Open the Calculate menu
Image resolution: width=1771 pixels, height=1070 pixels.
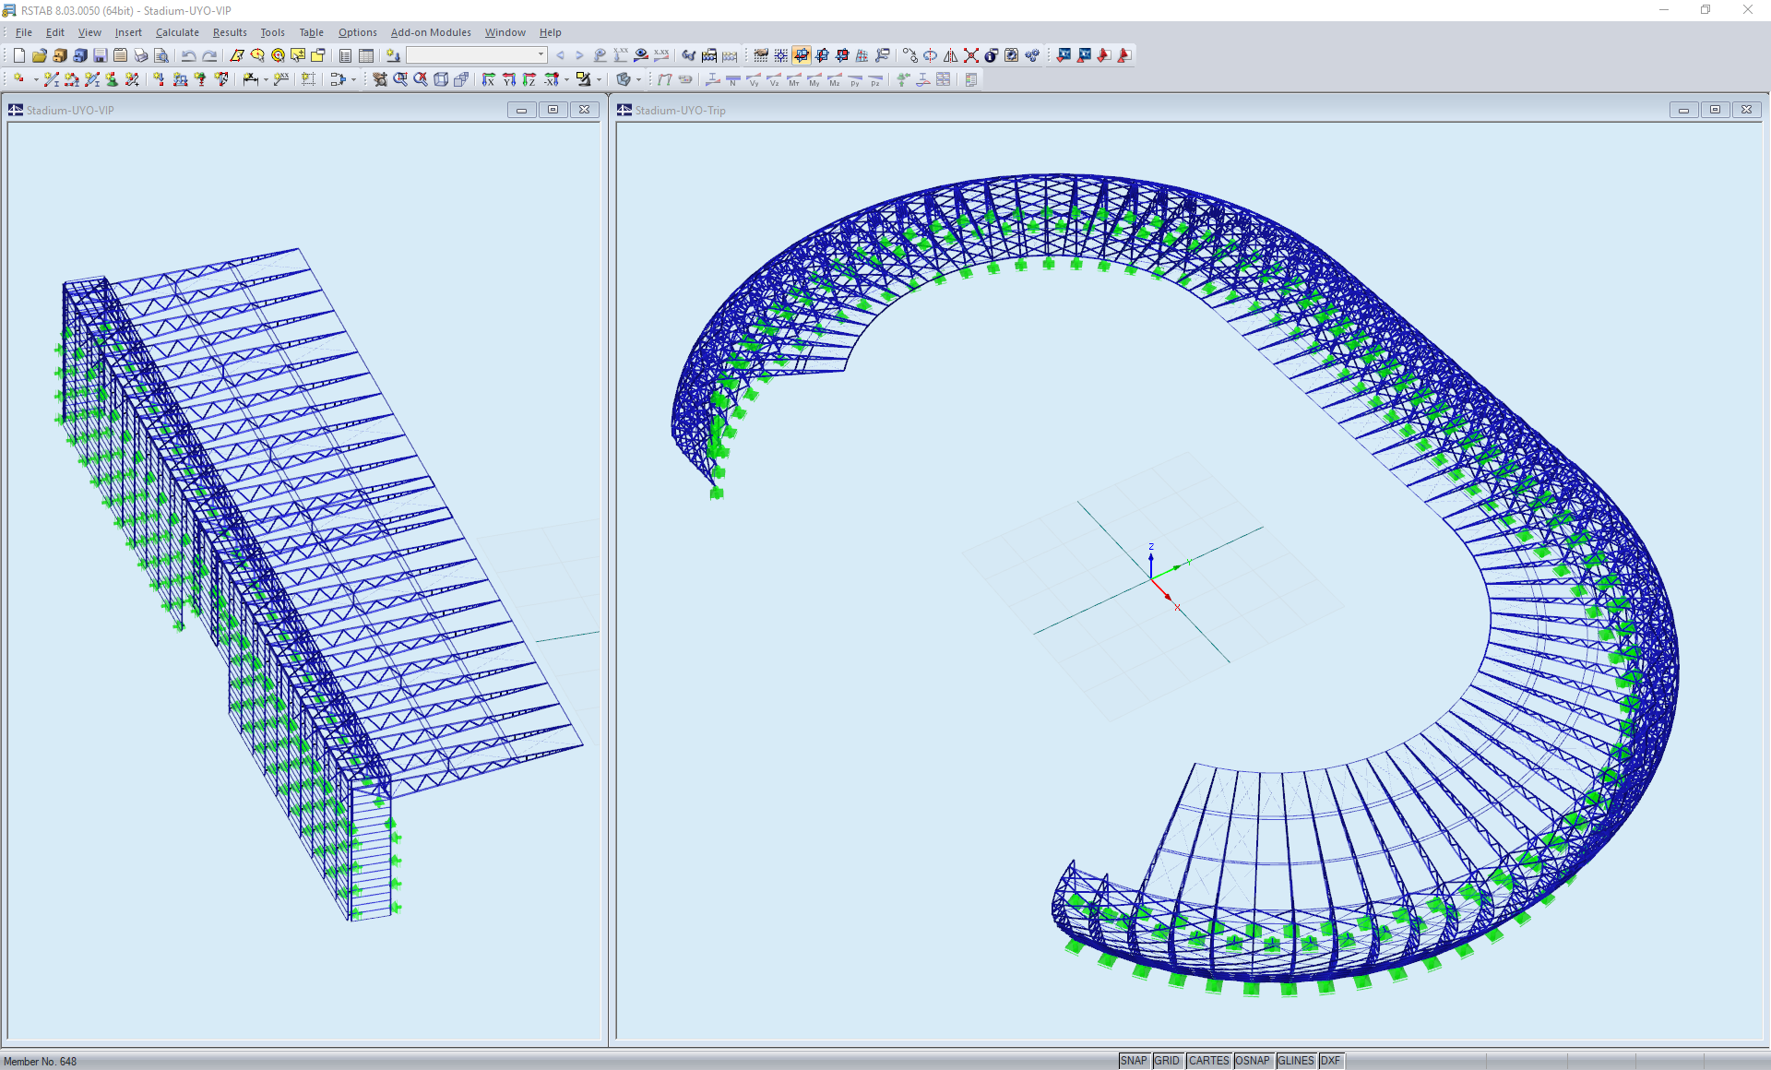[177, 32]
